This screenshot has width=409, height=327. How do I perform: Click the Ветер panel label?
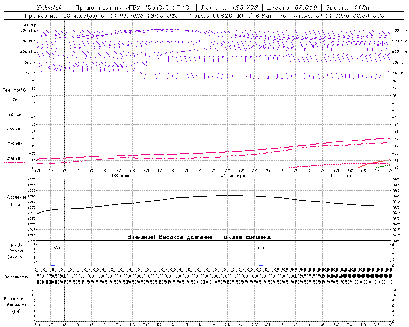pos(30,24)
